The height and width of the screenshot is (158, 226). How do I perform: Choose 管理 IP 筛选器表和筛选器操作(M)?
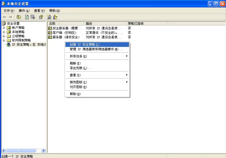click(97, 49)
